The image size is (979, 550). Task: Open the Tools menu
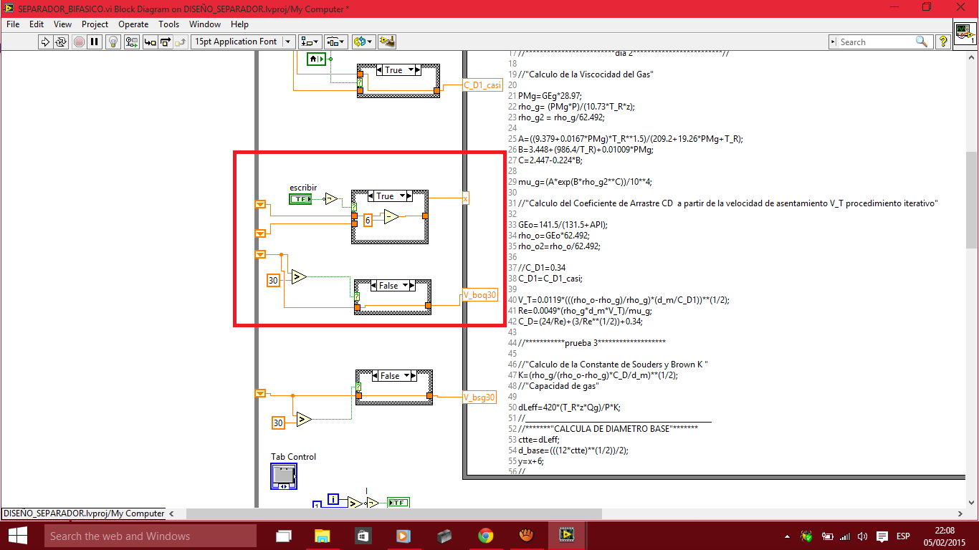click(168, 24)
